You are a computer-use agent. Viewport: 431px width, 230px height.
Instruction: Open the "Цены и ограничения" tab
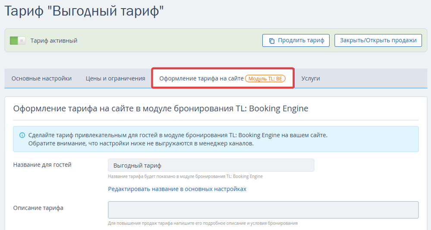pos(116,79)
